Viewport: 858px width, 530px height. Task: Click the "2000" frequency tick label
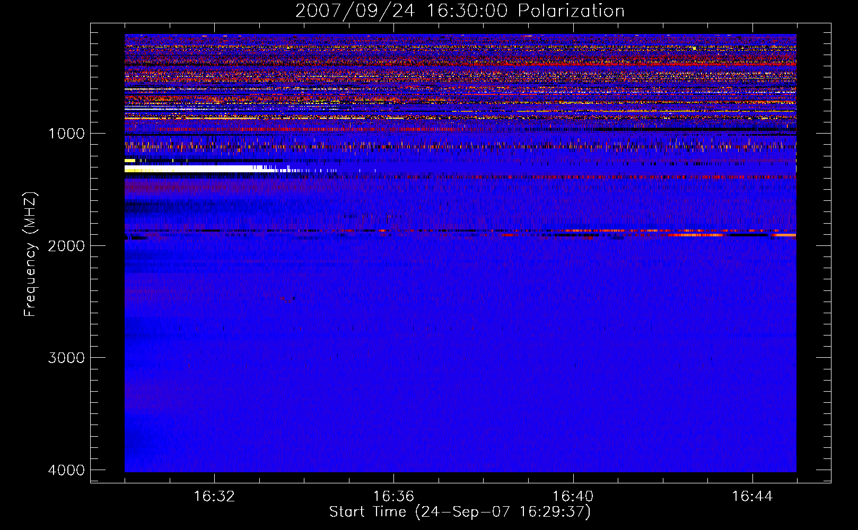[66, 246]
